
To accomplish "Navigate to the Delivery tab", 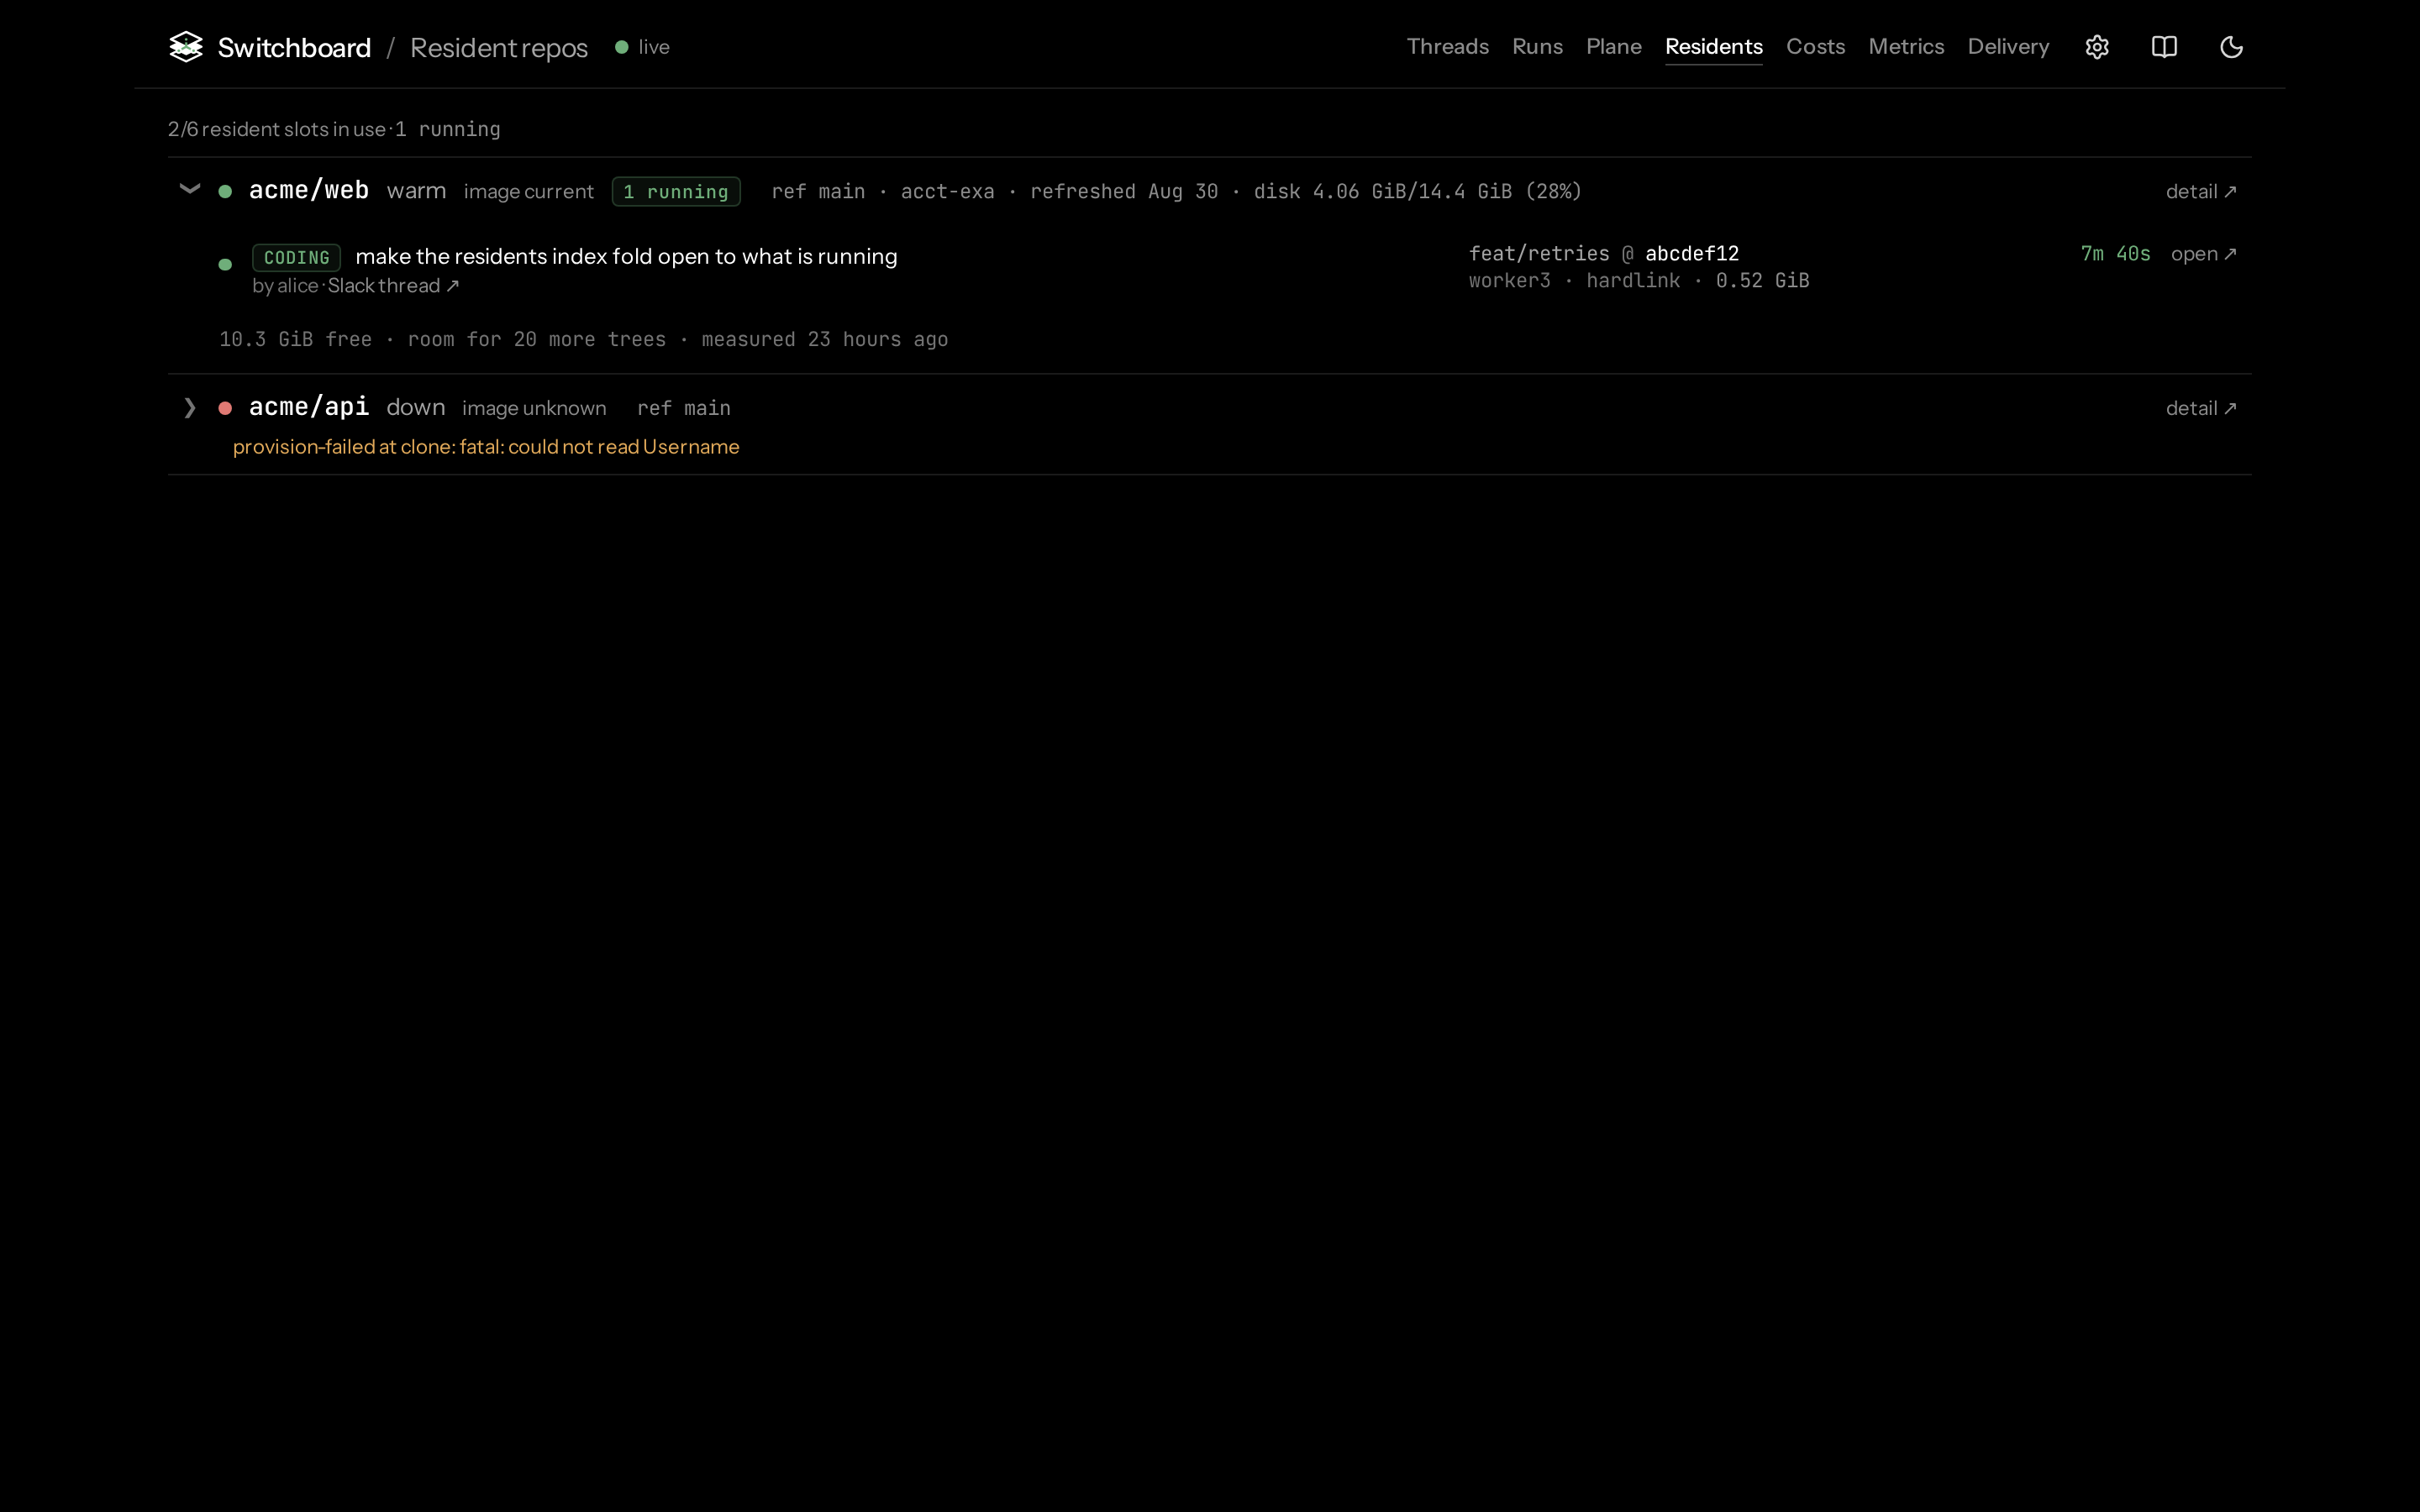I will pos(2008,47).
